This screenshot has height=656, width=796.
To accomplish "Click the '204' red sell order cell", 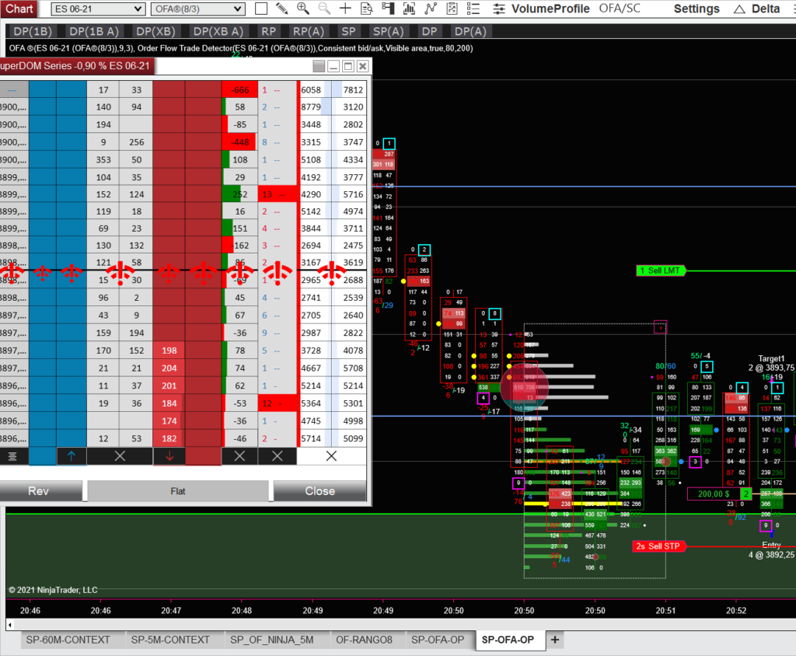I will (x=169, y=368).
